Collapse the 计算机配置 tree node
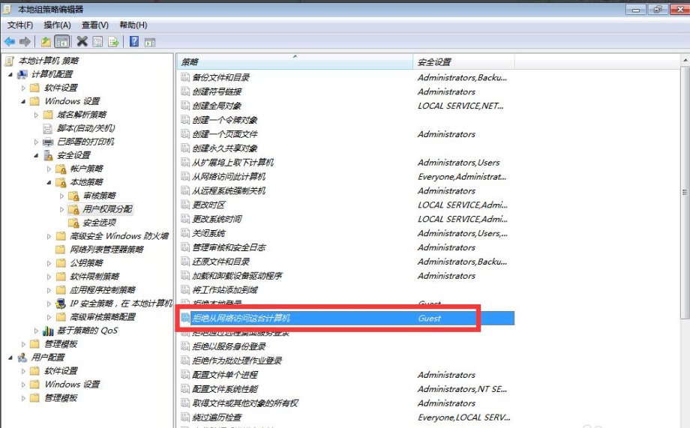Screen dimensions: 690x428 (10, 74)
